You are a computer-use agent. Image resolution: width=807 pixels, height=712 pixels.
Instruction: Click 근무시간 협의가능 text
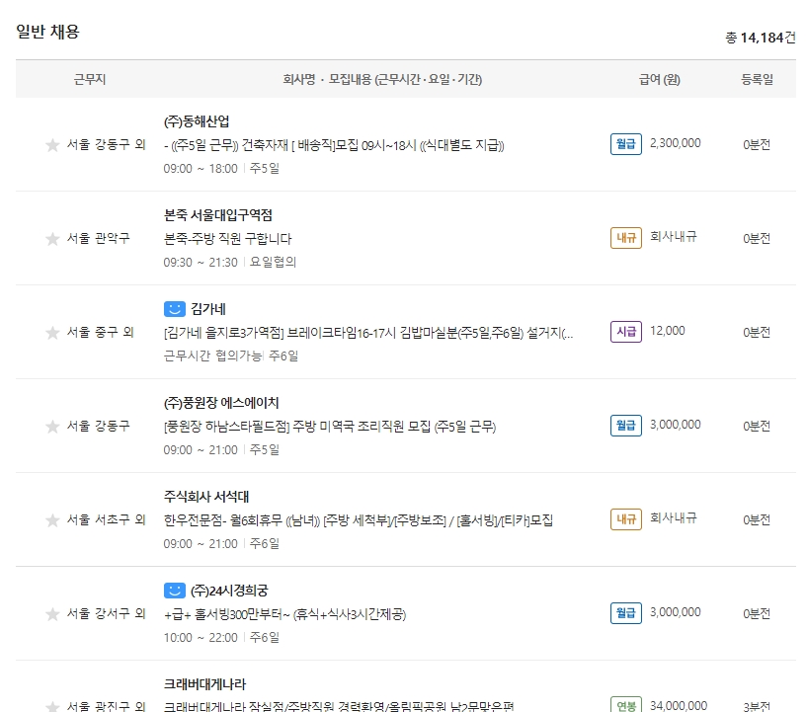[x=212, y=356]
